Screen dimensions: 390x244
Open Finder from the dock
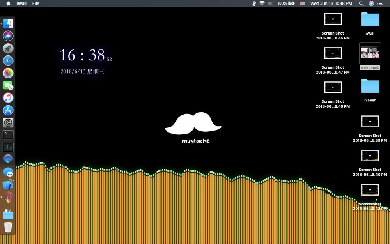tap(8, 24)
